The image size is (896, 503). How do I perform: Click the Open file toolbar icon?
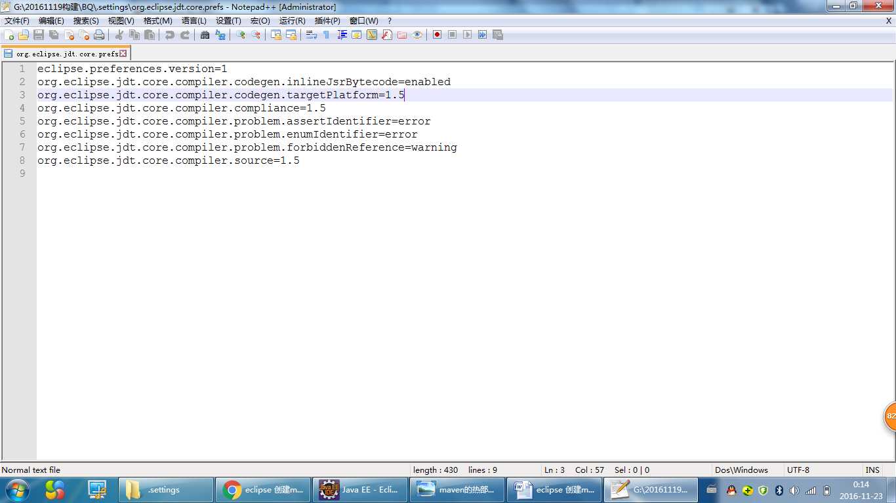pyautogui.click(x=24, y=35)
